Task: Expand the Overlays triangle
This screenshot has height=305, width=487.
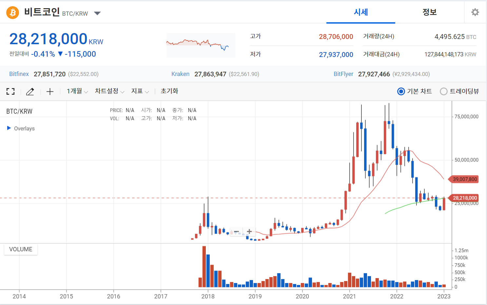Action: [x=9, y=128]
